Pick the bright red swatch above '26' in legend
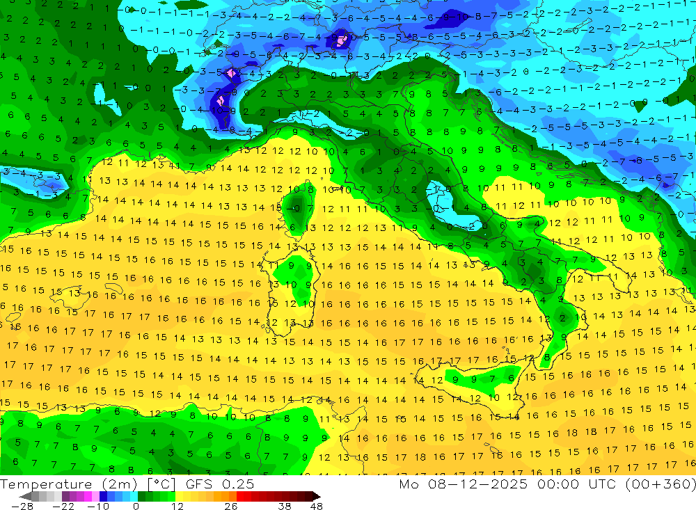Screen dimensions: 696x510 point(240,496)
